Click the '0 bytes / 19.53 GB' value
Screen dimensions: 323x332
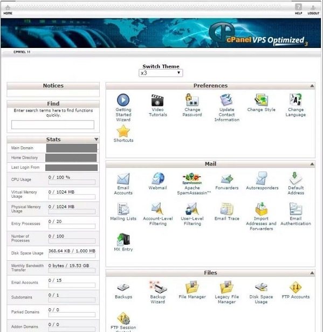pyautogui.click(x=68, y=266)
